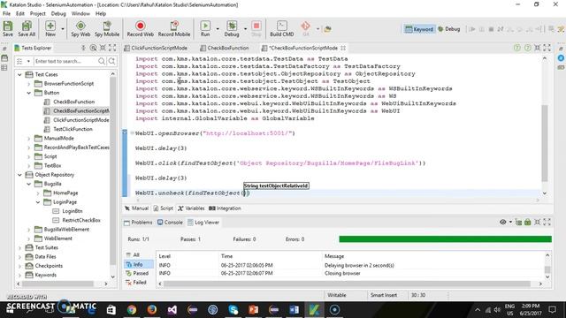Switch to Manual view tab
566x318 pixels.
(x=136, y=208)
